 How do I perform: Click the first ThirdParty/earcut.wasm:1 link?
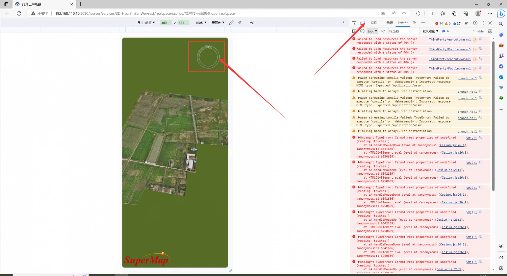click(x=450, y=40)
